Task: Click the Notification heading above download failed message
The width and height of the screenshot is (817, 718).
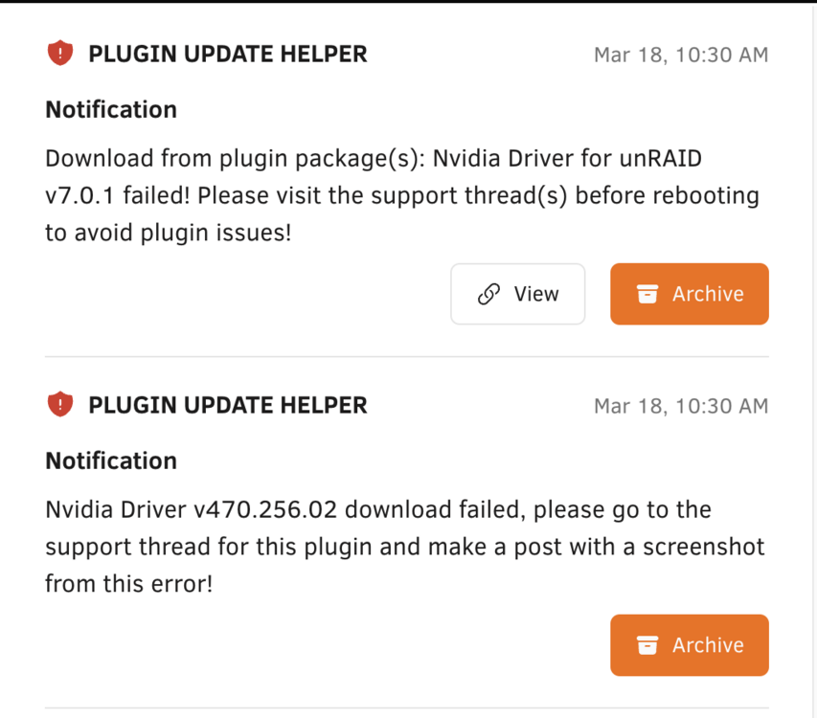Action: pyautogui.click(x=111, y=110)
